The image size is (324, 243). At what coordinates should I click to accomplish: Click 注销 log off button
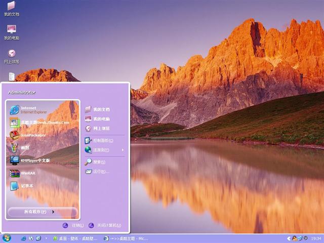coord(73,225)
